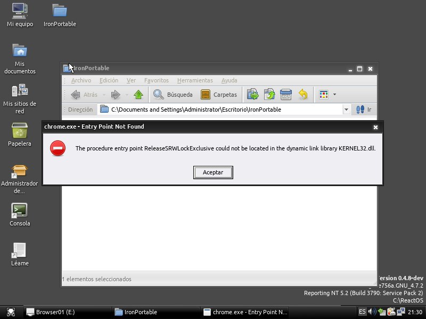426x319 pixels.
Task: Open the Herramientas menu
Action: point(195,81)
